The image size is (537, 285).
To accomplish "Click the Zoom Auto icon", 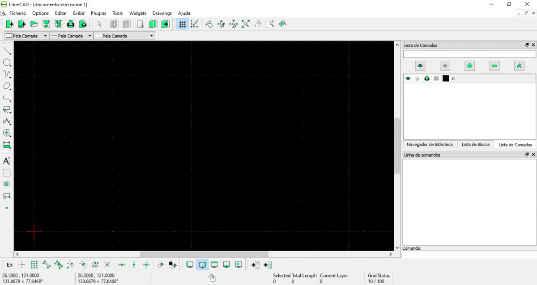I will [x=246, y=25].
